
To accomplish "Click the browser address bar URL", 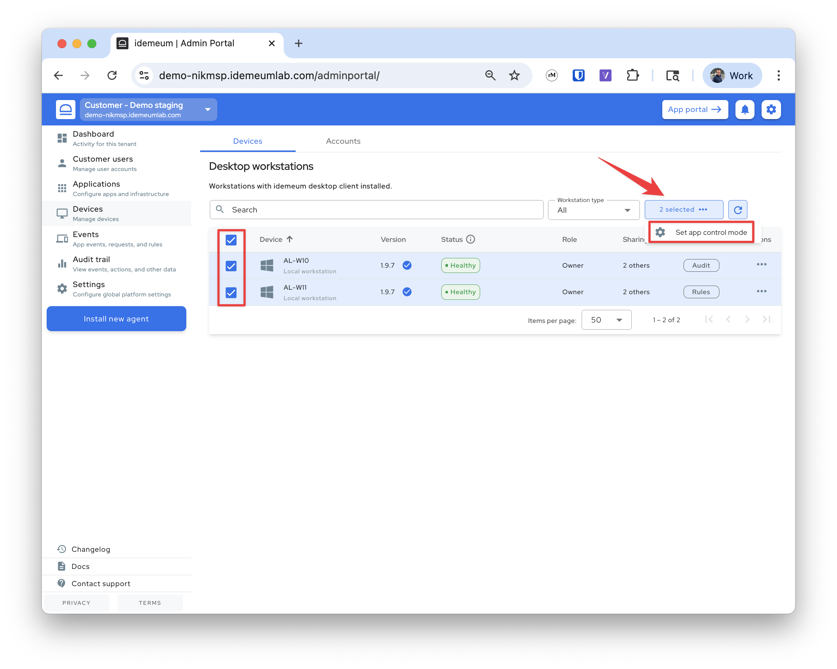I will (269, 75).
